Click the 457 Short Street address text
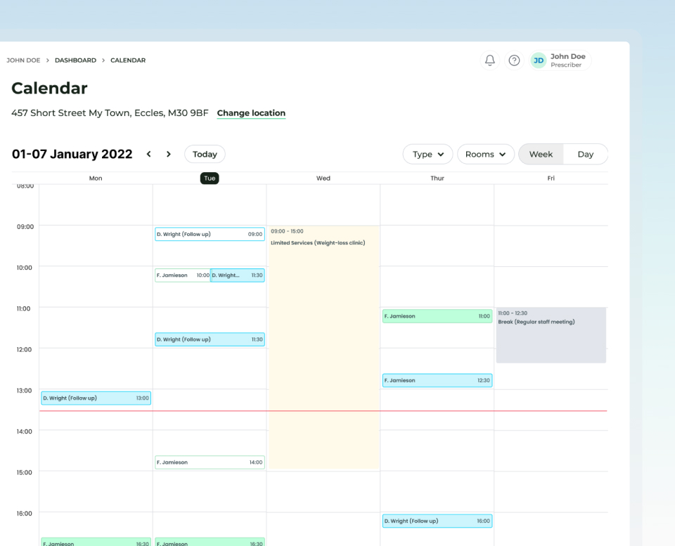This screenshot has height=546, width=675. 110,113
